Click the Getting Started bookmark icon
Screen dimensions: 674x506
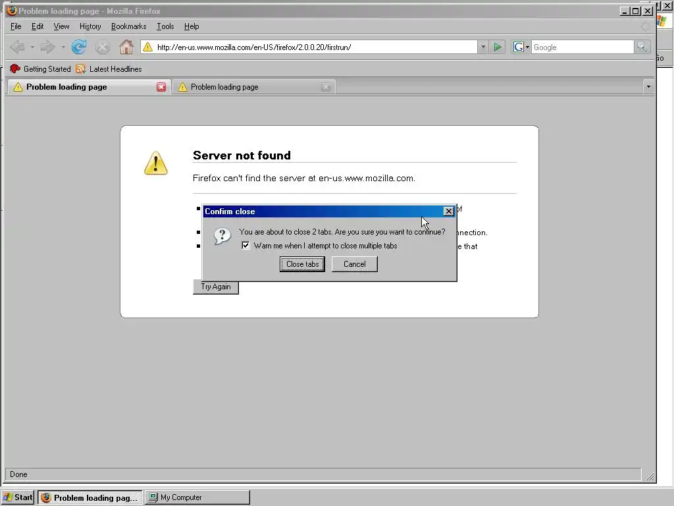click(15, 69)
